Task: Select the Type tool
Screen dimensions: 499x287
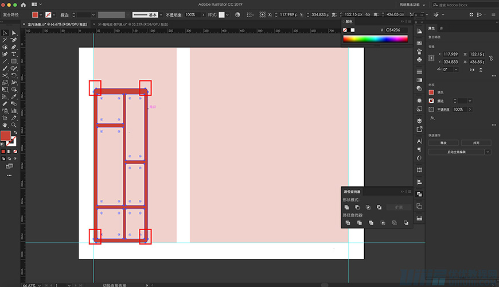Action: click(14, 53)
